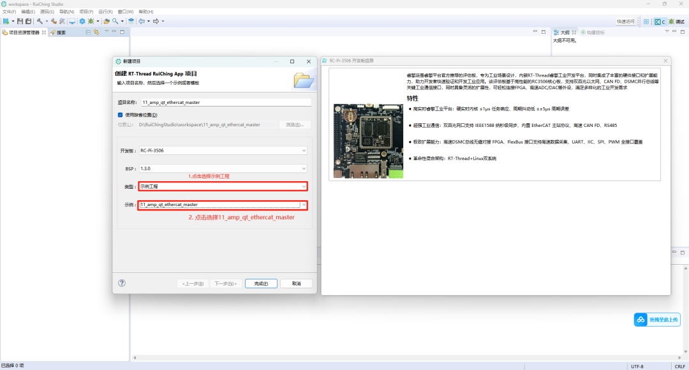Maximize the 新建项目 dialog
Viewport: 689px width, 370px height.
(292, 61)
